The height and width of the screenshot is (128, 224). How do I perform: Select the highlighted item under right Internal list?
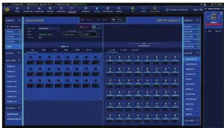point(192,59)
